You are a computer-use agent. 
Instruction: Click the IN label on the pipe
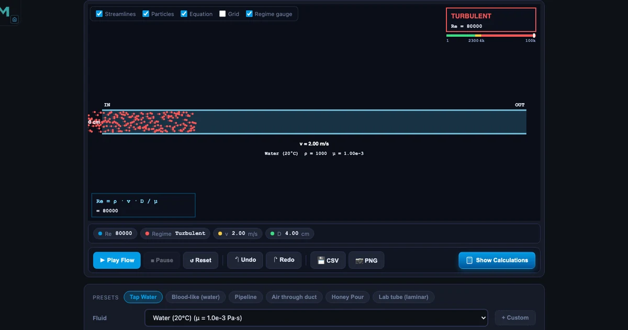(107, 105)
